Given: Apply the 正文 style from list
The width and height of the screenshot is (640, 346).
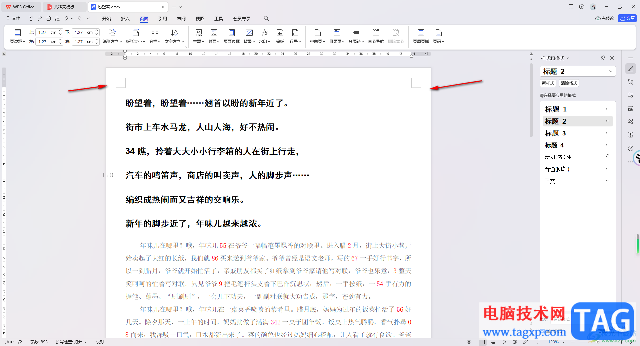Looking at the screenshot, I should click(x=578, y=181).
